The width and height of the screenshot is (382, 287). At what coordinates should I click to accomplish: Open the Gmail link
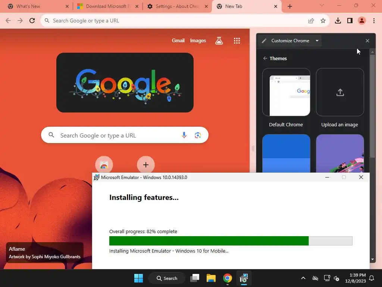178,40
